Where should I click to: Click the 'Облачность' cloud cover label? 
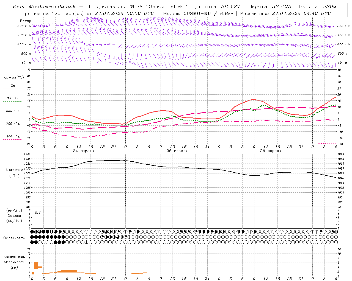[x=14, y=238]
